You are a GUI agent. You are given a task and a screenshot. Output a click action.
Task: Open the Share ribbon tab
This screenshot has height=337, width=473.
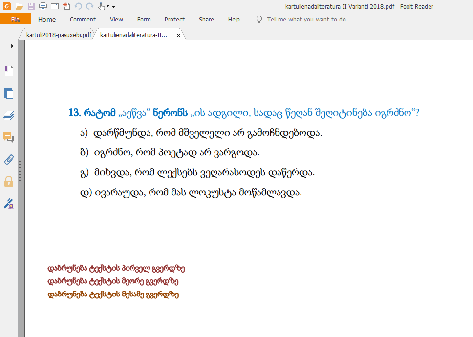pos(206,19)
